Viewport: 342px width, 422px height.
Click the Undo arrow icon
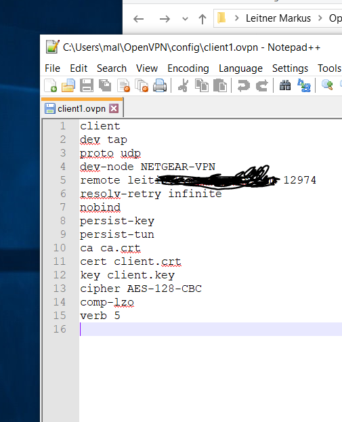pos(244,85)
